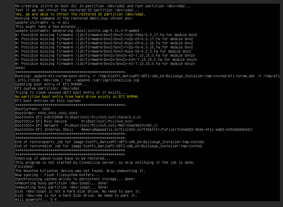Click the 'Will poweroff...' countdown line

tap(36, 200)
